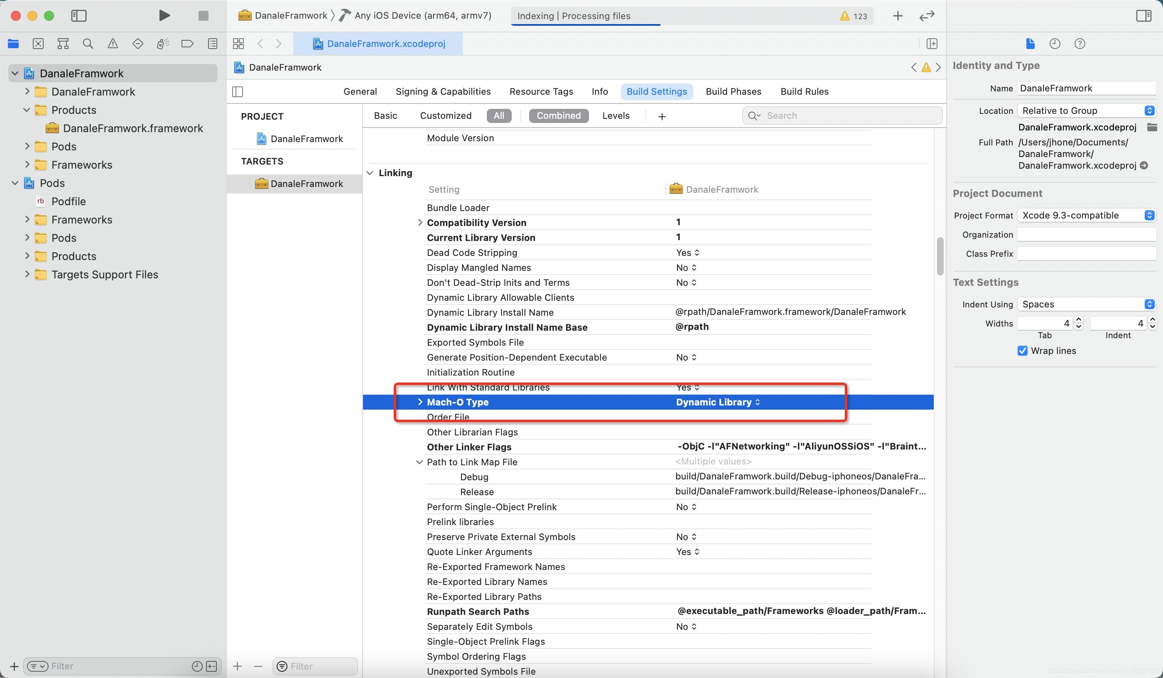Switch to Customized settings filter
This screenshot has height=678, width=1163.
(x=445, y=116)
